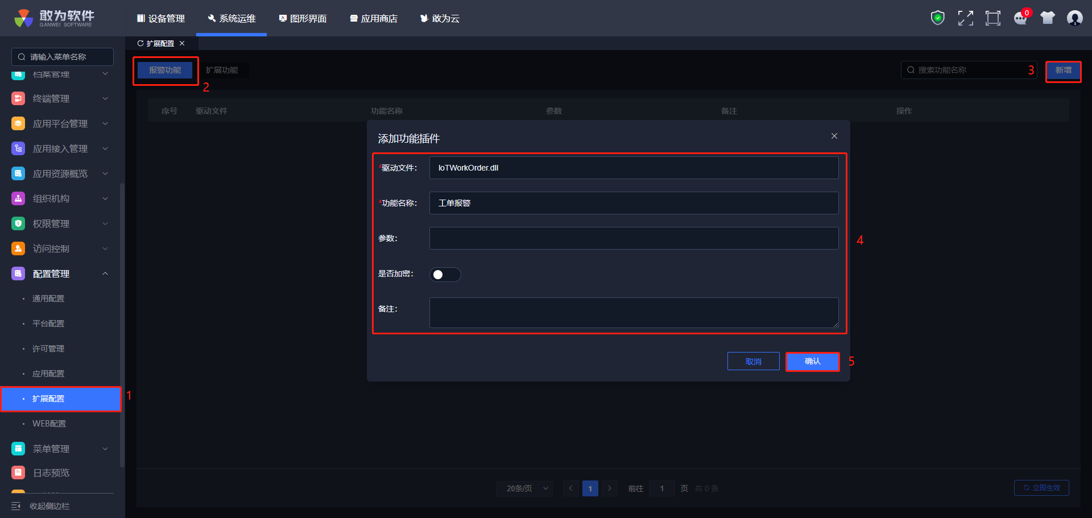Open the 应用商店 top menu

[374, 18]
